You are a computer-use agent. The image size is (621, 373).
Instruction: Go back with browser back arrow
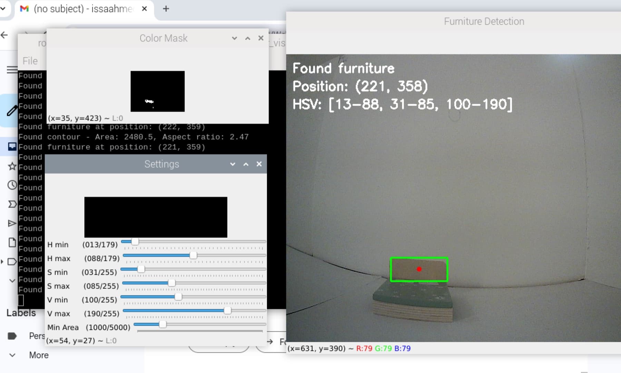(x=4, y=35)
